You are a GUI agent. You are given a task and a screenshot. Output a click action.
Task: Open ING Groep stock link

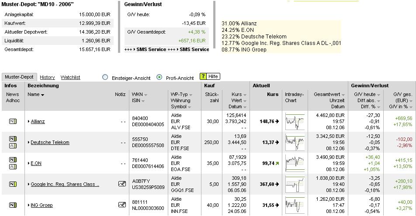[x=42, y=205]
